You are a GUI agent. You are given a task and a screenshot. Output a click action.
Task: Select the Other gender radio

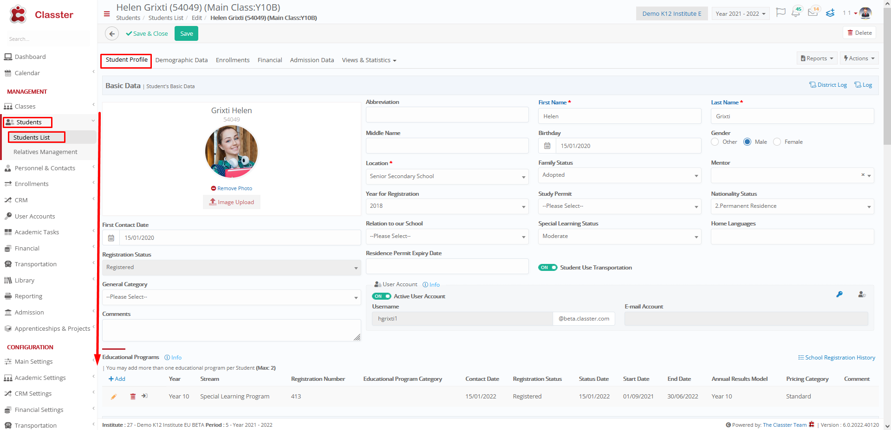point(715,142)
